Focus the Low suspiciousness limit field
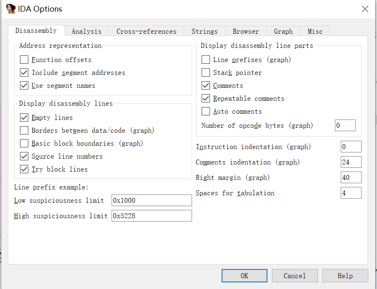The image size is (377, 289). coord(152,201)
